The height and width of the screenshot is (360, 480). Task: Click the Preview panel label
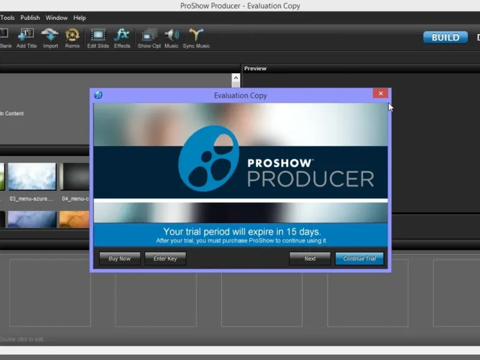pyautogui.click(x=256, y=68)
